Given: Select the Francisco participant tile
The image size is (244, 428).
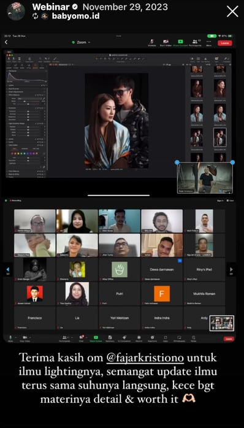Looking at the screenshot, I should pos(35,318).
